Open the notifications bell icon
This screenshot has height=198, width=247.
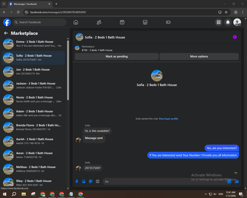click(x=228, y=22)
